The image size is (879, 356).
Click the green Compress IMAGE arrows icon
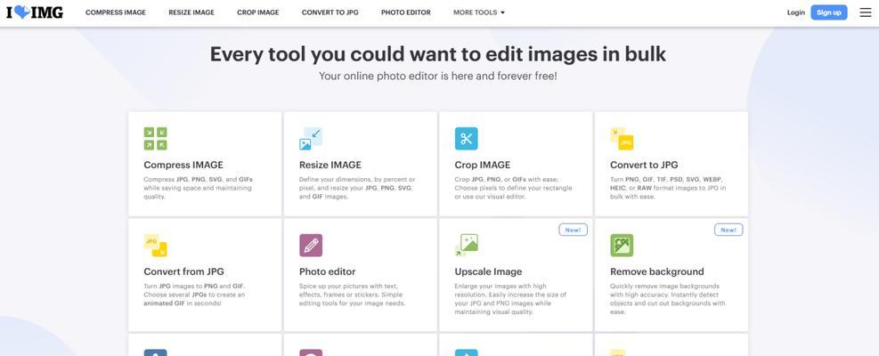pyautogui.click(x=155, y=139)
